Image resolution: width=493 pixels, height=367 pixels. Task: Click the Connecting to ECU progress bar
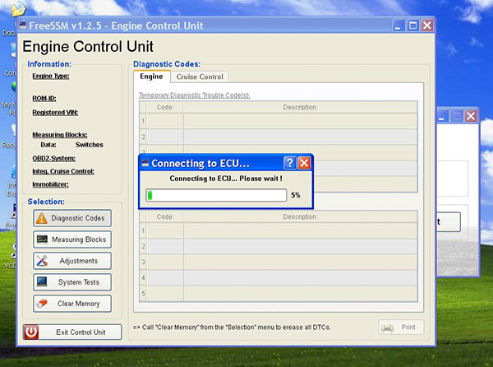tap(216, 195)
